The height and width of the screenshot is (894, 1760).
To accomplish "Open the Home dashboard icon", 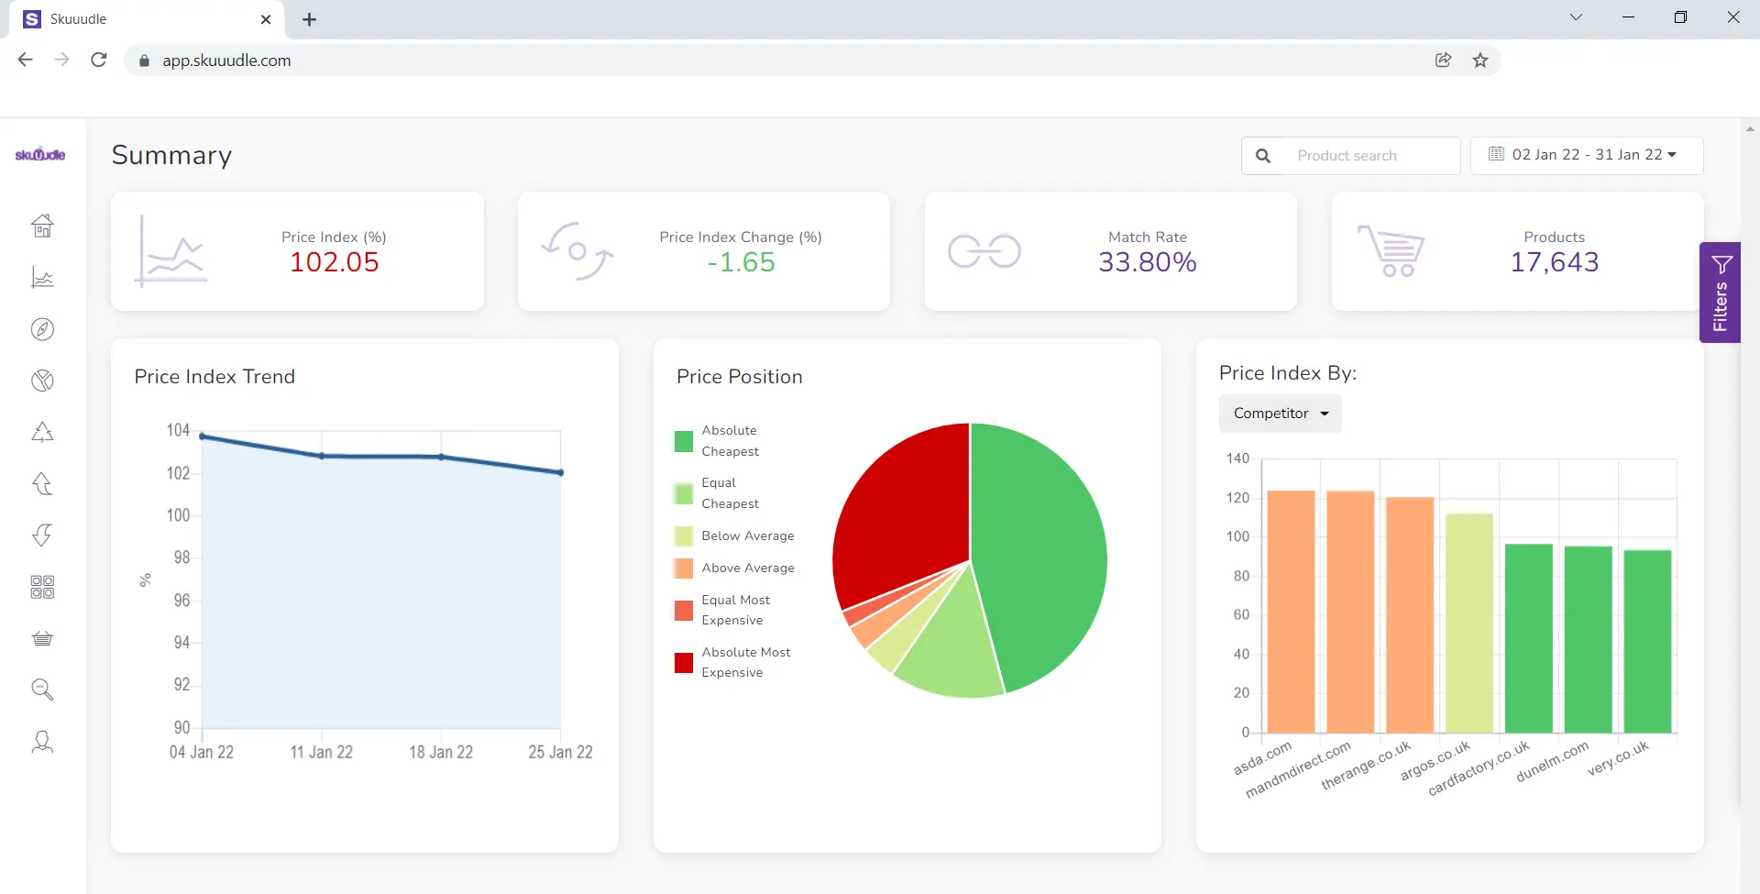I will pyautogui.click(x=42, y=226).
